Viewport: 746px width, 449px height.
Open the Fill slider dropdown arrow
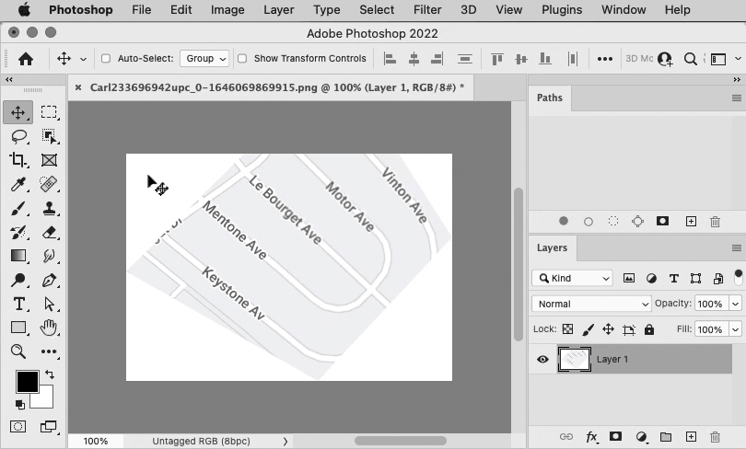pyautogui.click(x=736, y=329)
